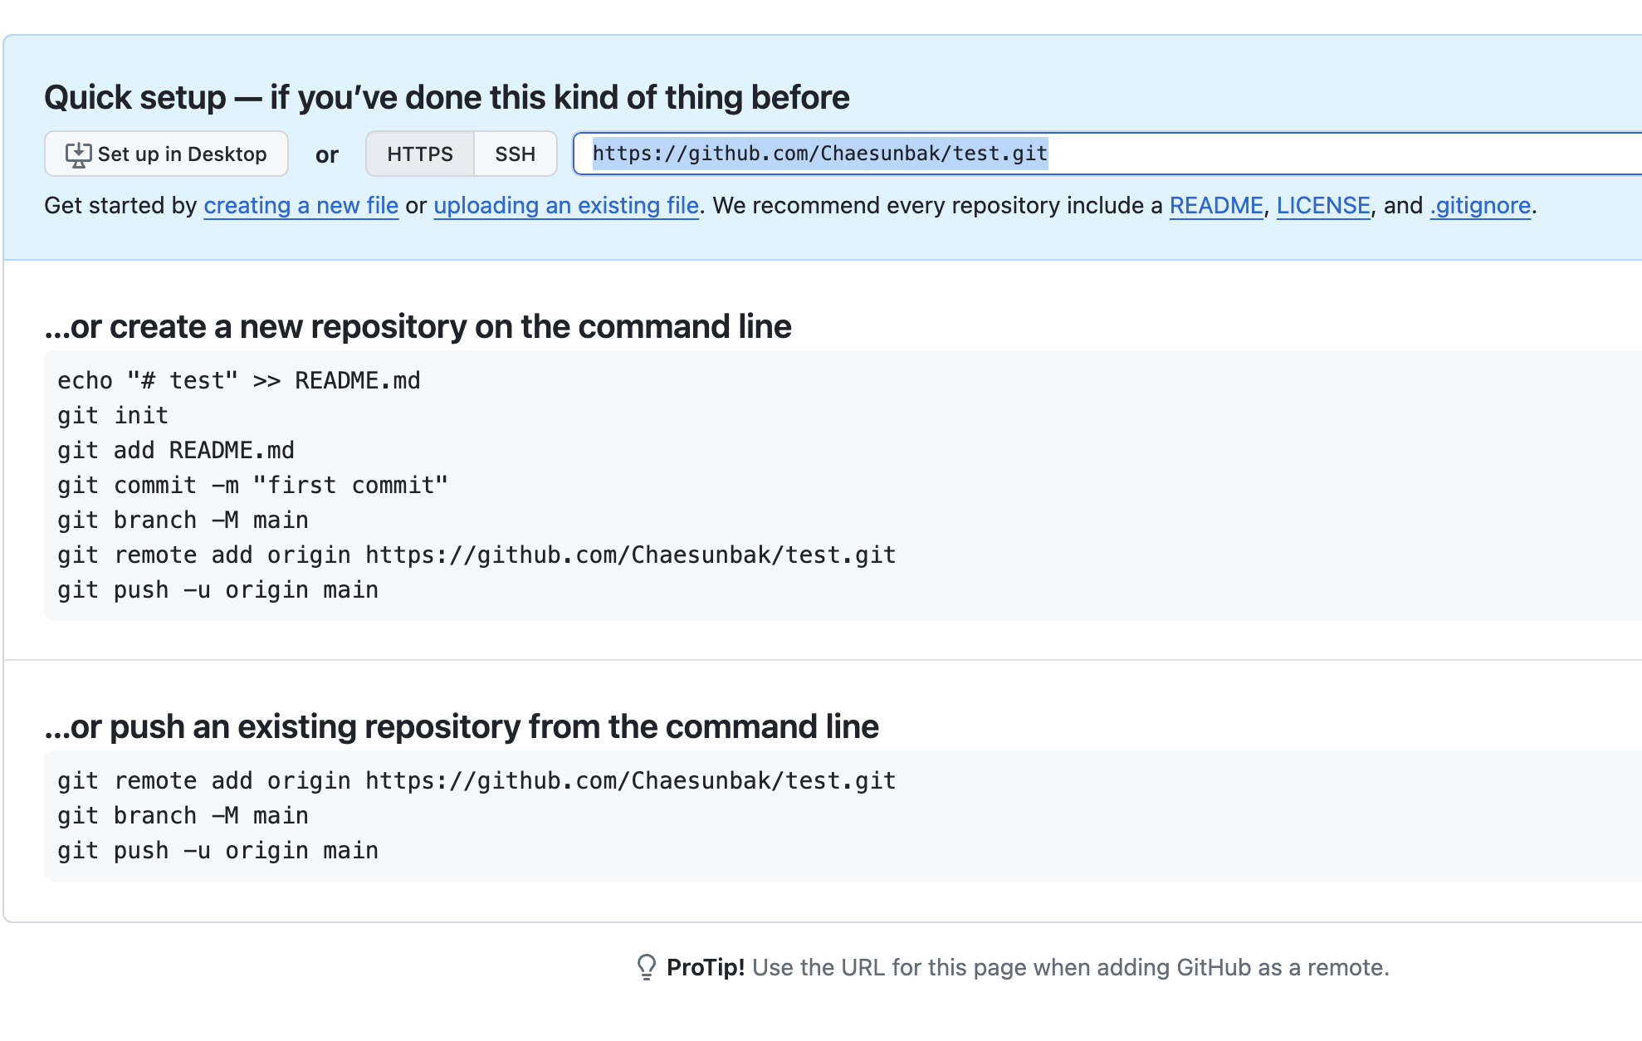Click the echo README.md command line

coord(238,379)
